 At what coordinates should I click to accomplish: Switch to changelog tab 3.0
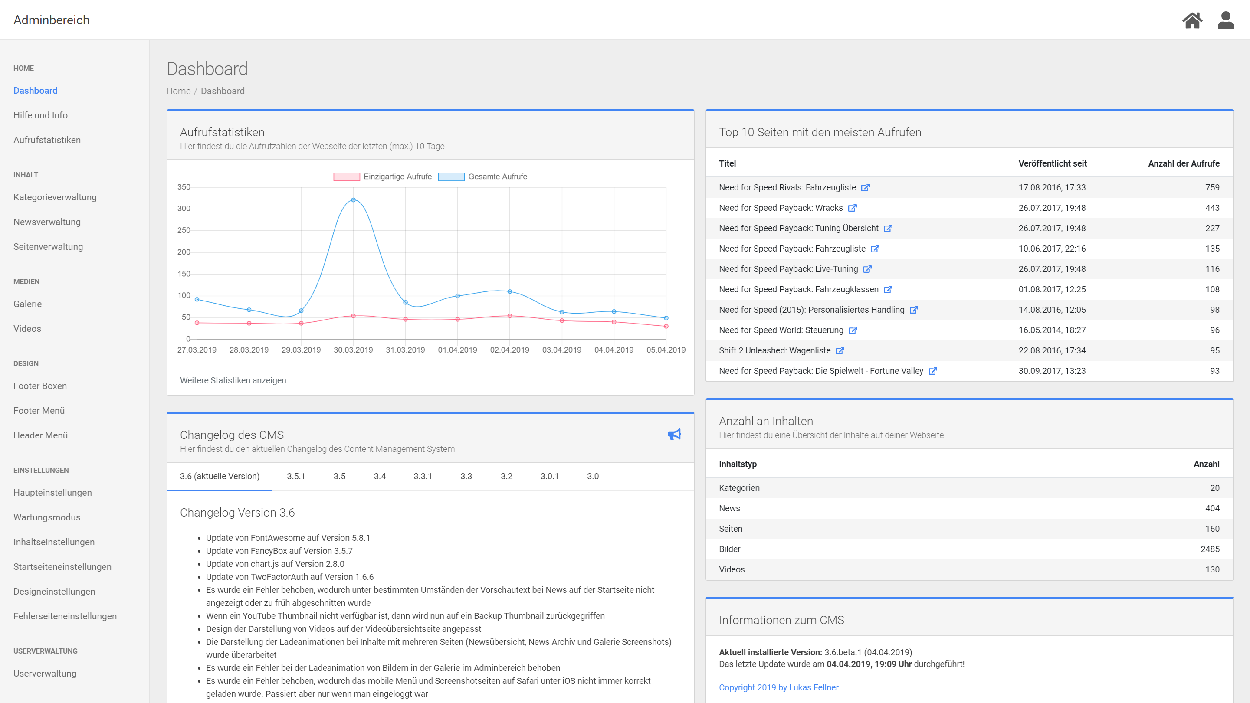(x=593, y=477)
